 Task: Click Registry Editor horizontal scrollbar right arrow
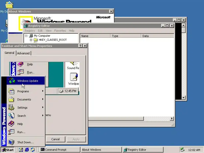coord(172,119)
